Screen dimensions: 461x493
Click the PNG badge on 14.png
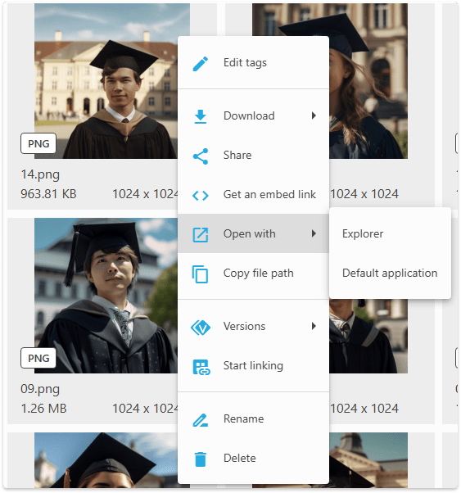click(x=38, y=143)
